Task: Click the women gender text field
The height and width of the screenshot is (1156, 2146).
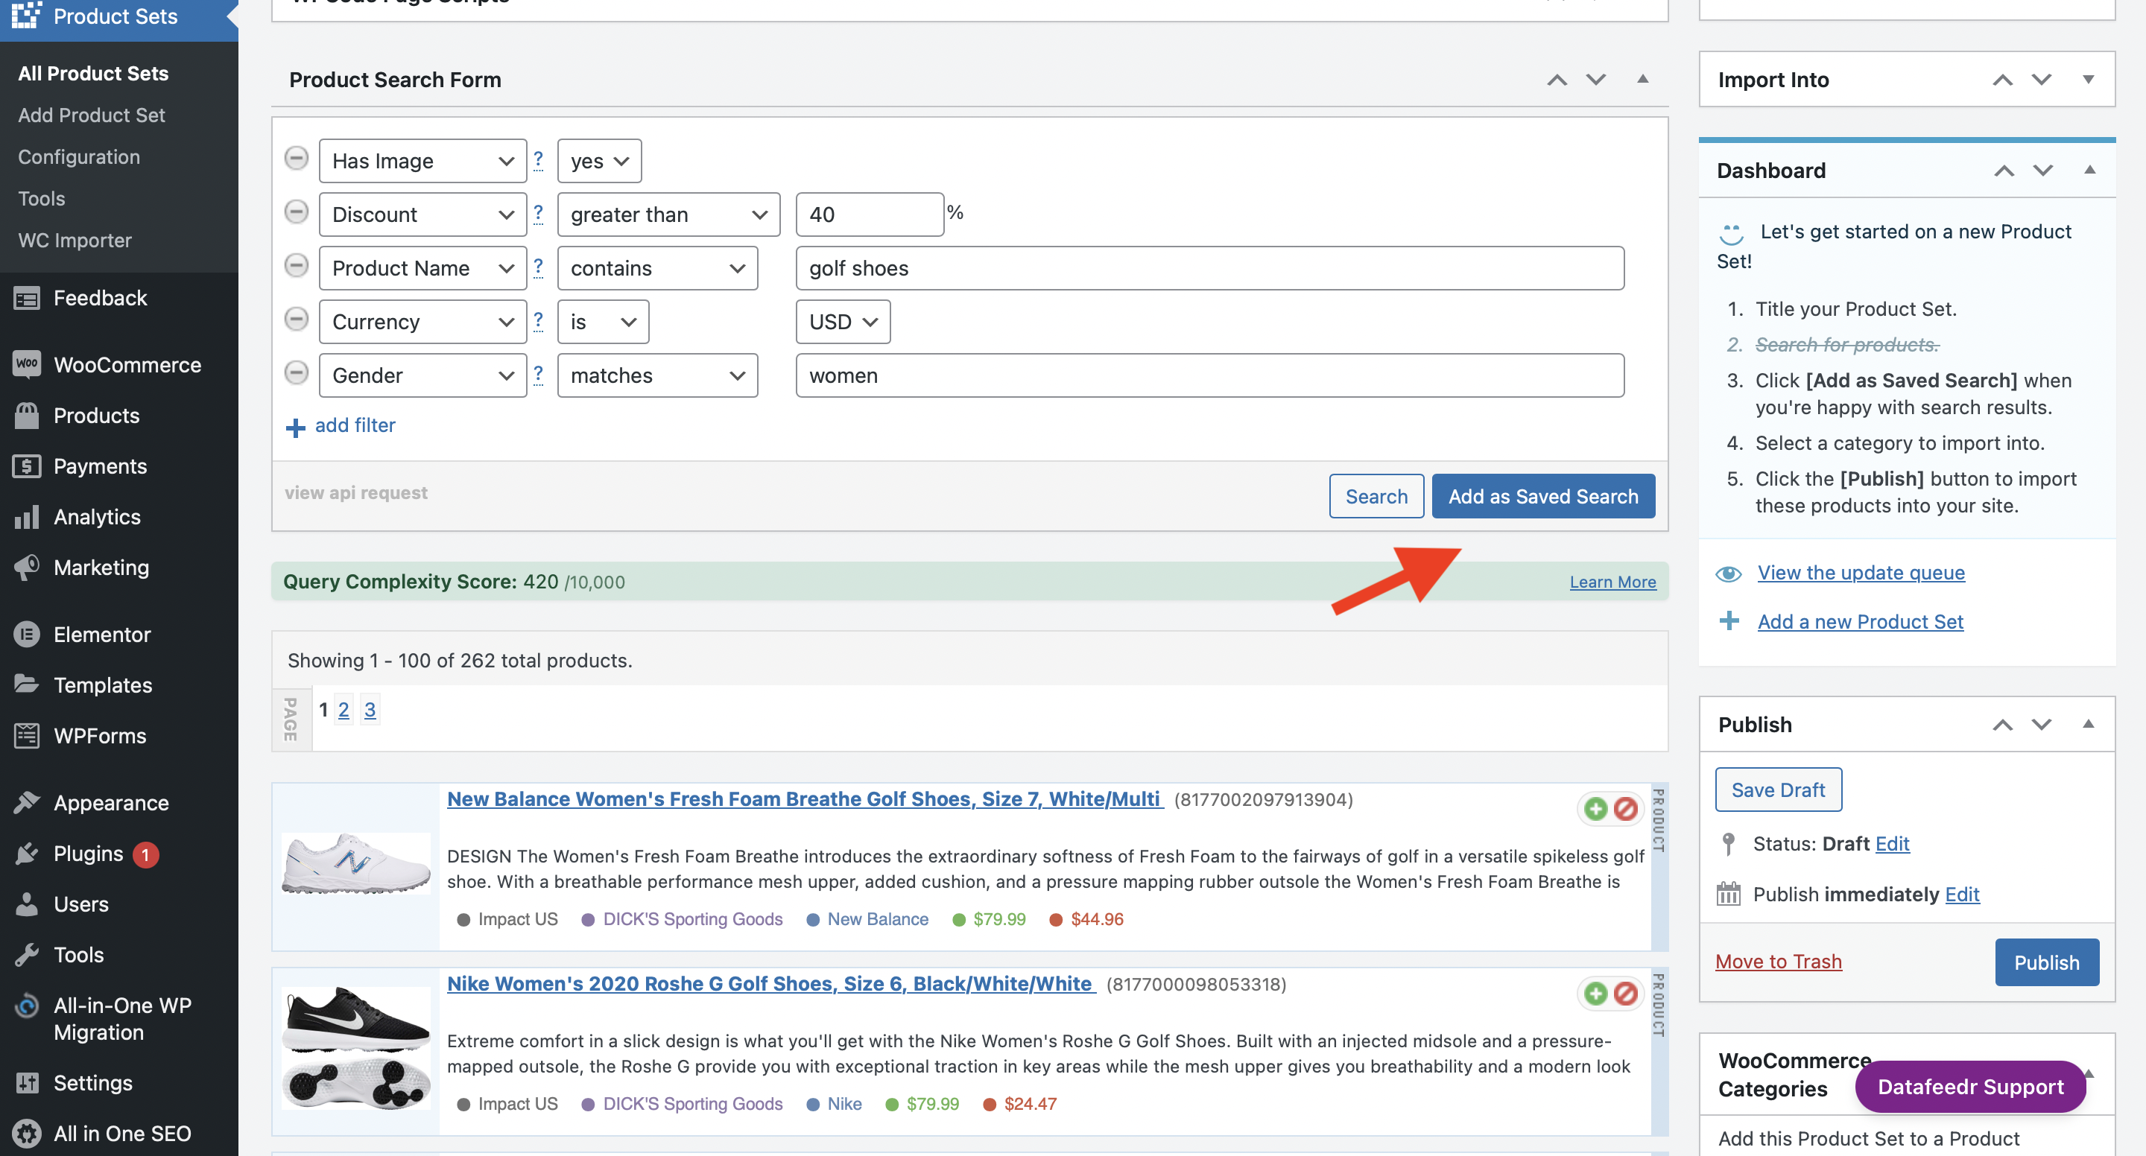Action: (1209, 375)
